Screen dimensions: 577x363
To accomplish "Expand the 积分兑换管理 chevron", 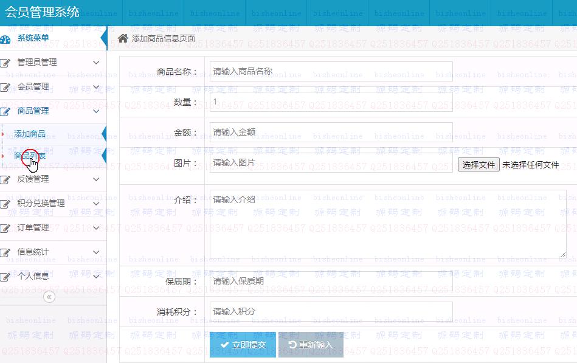I will pos(96,204).
